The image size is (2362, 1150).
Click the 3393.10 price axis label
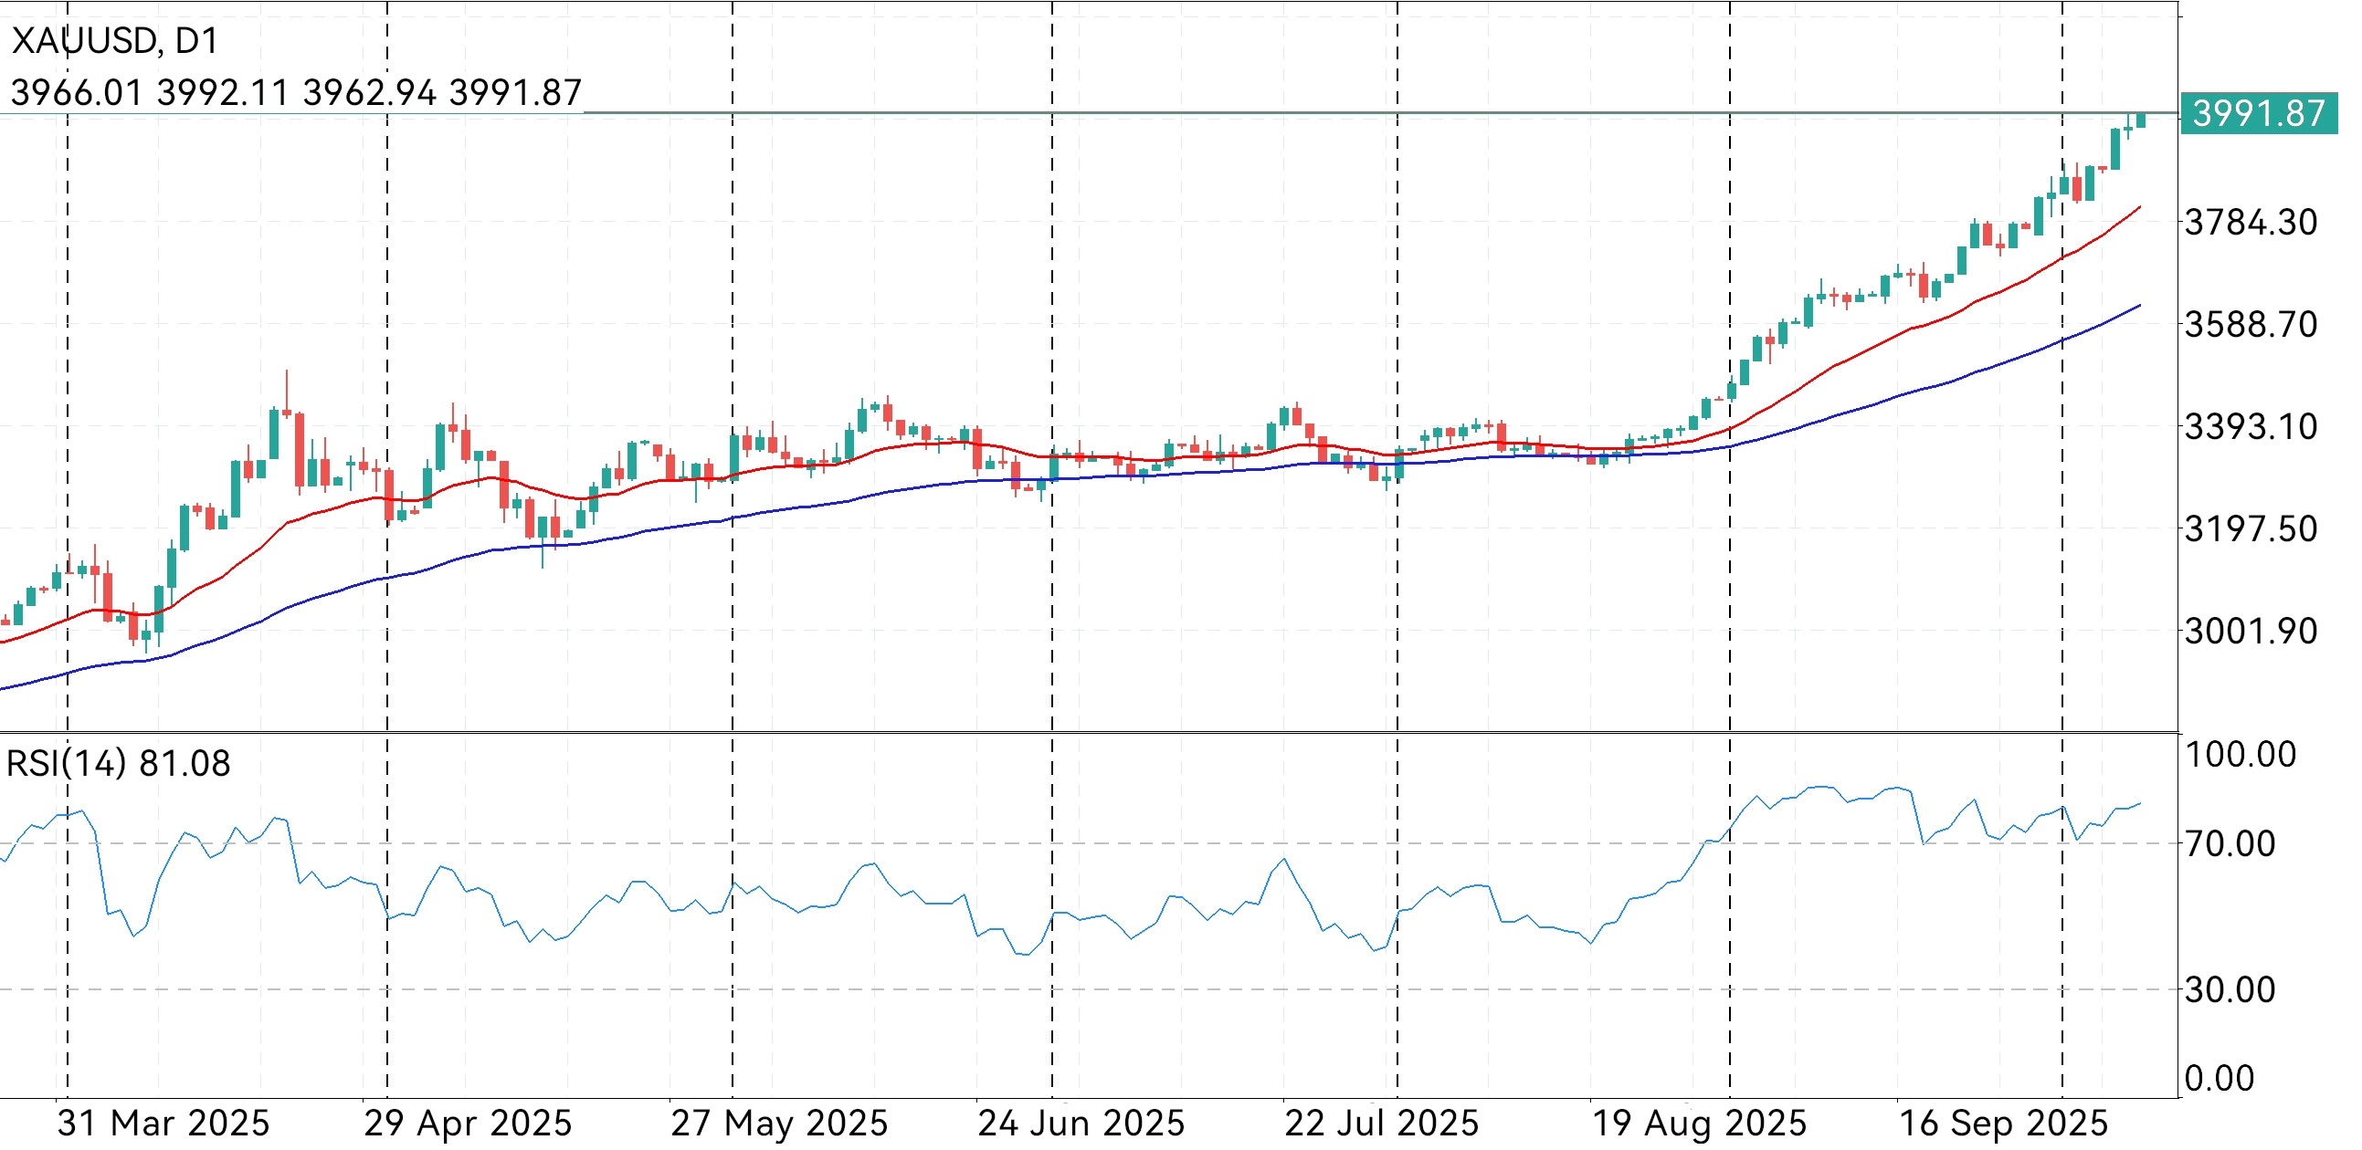click(x=2251, y=427)
